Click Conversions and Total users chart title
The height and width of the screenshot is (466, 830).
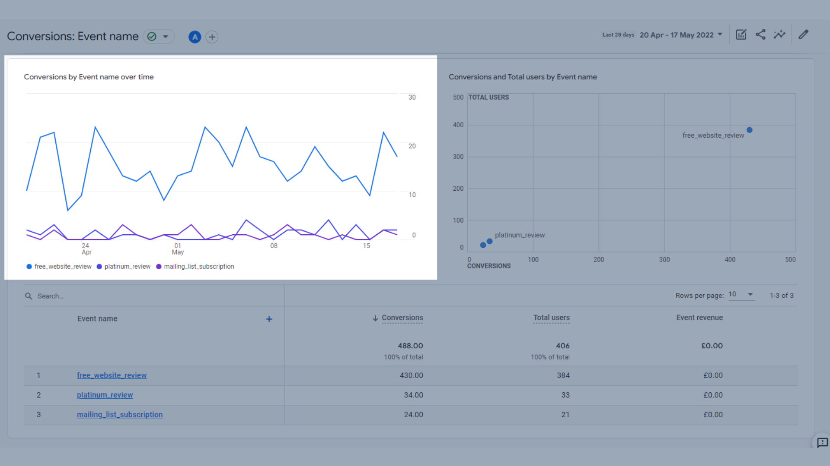click(523, 77)
